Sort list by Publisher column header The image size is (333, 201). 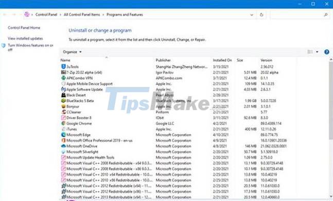point(163,60)
